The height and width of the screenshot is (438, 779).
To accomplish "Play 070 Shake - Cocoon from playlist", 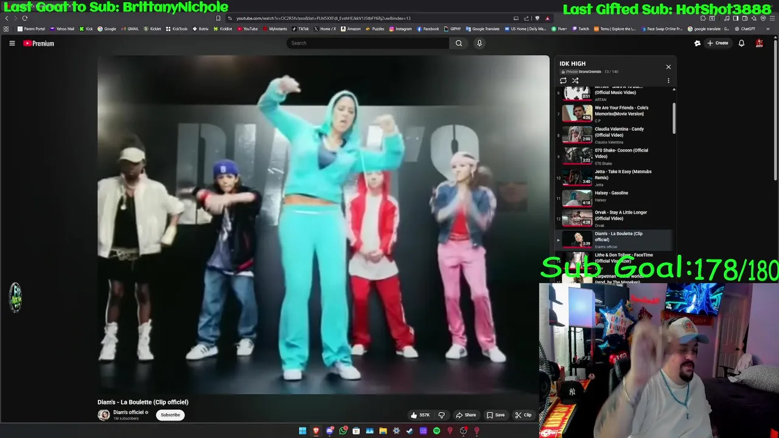I will pos(615,155).
